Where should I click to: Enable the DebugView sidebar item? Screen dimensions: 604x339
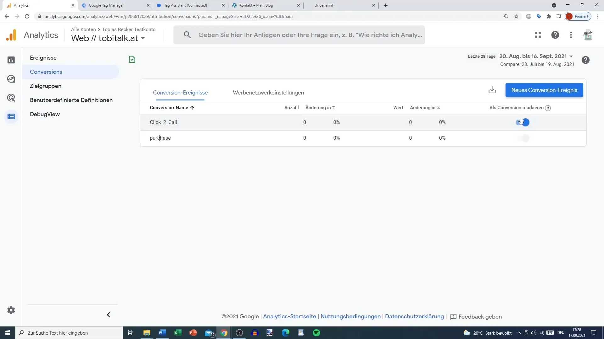(x=45, y=114)
